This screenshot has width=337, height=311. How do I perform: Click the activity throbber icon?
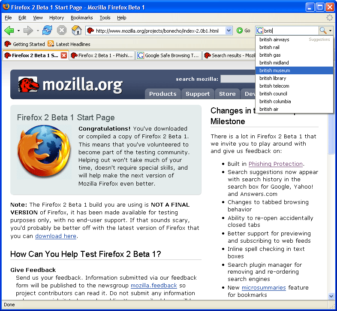pyautogui.click(x=329, y=18)
